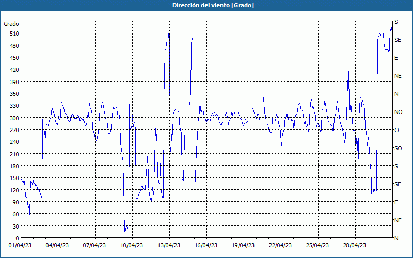Select the 120 value on left axis
The height and width of the screenshot is (258, 413).
click(14, 190)
